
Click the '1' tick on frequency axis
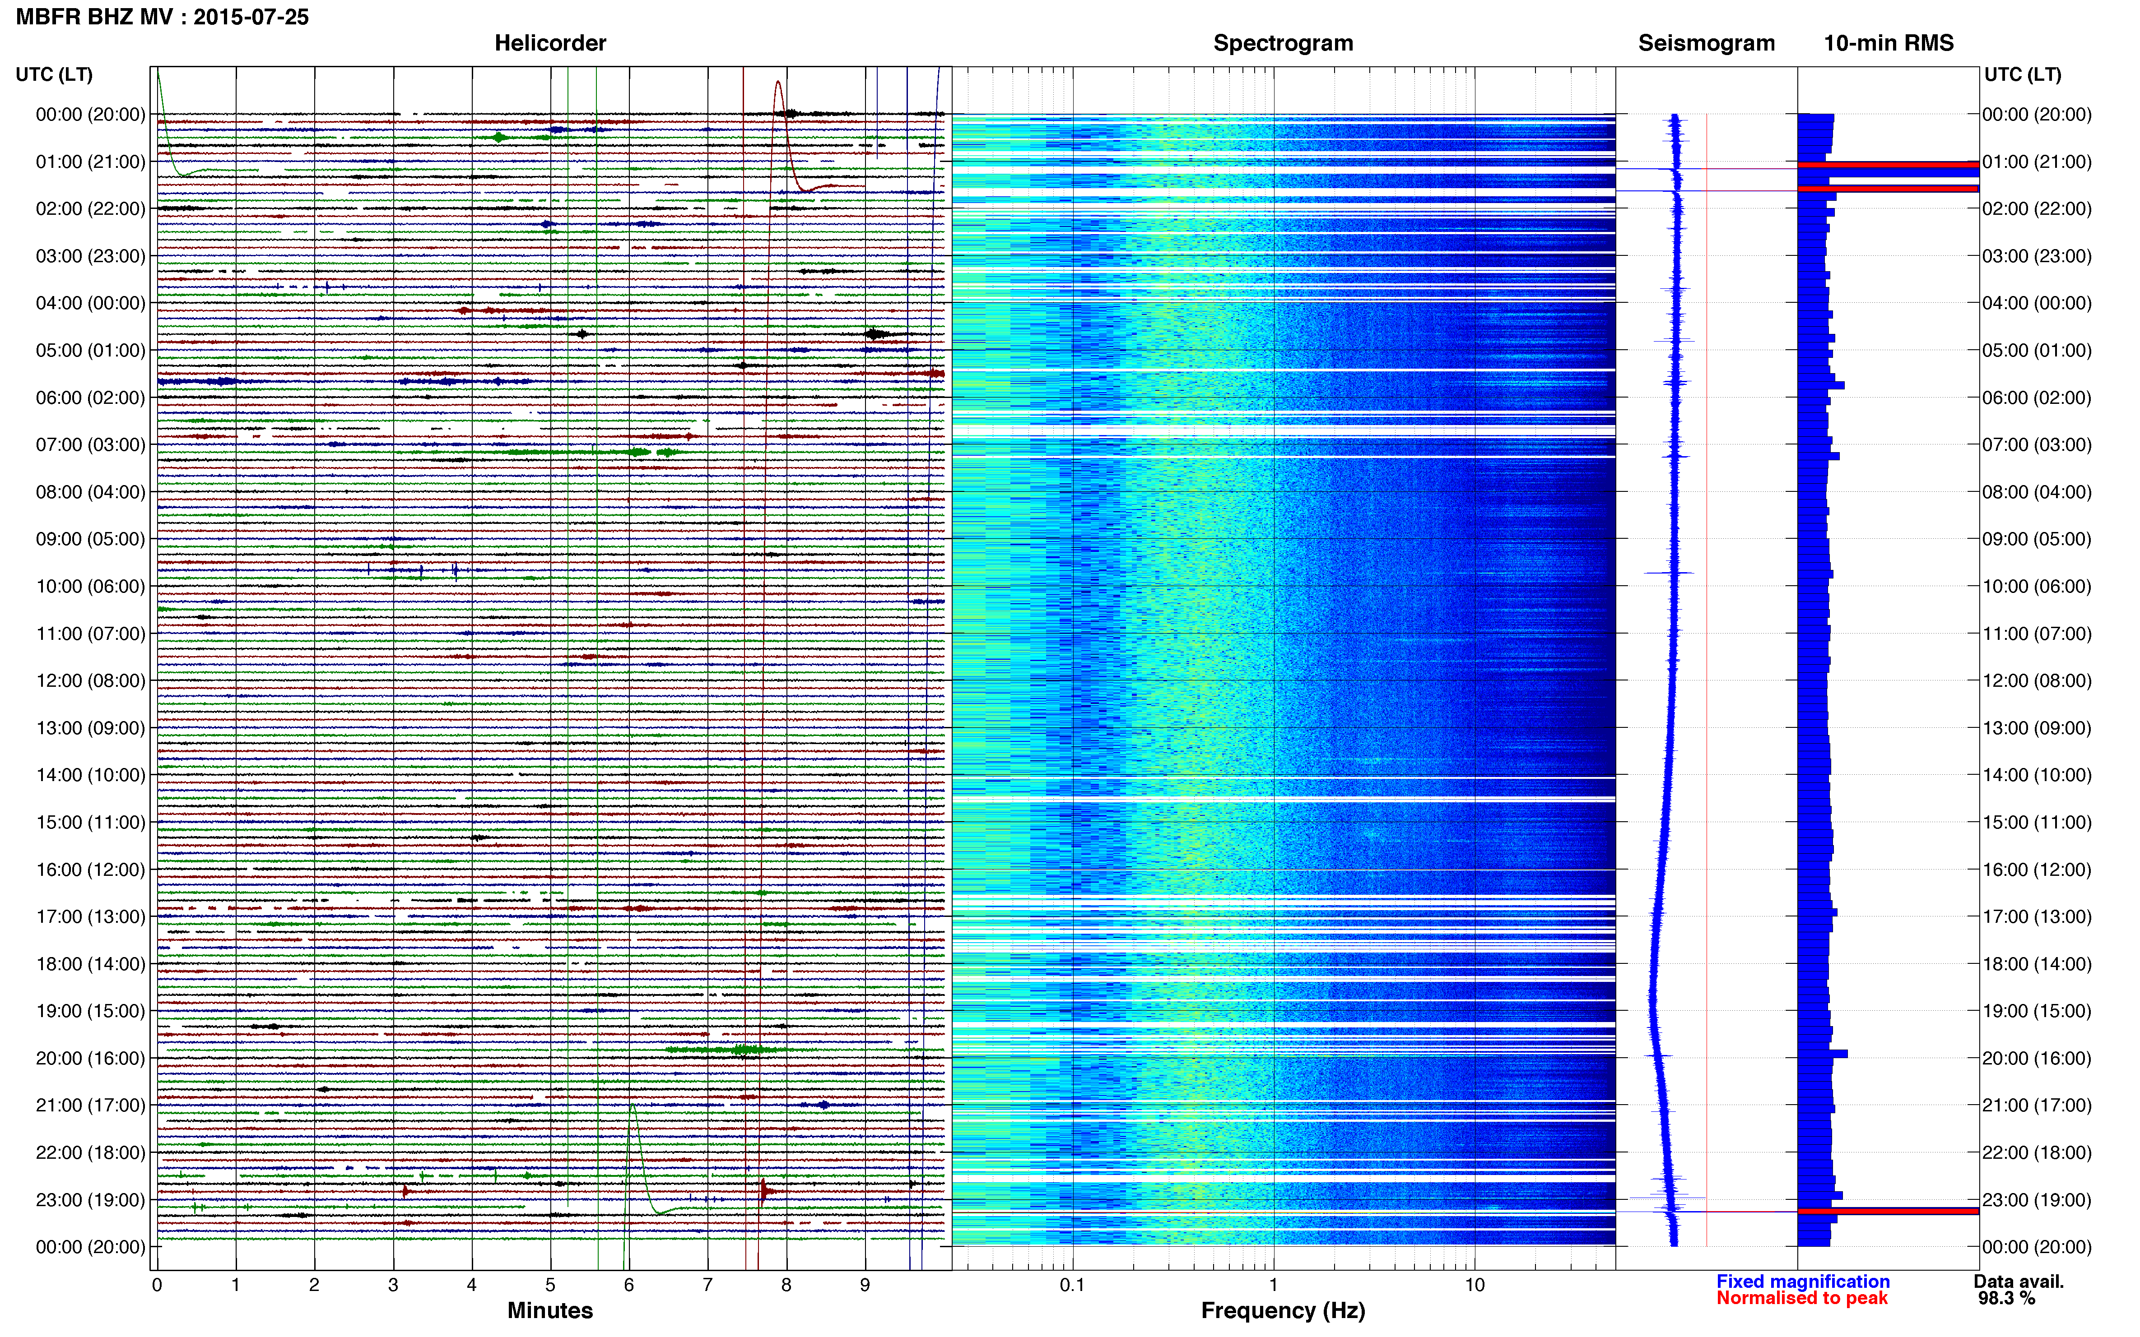click(x=1274, y=1286)
